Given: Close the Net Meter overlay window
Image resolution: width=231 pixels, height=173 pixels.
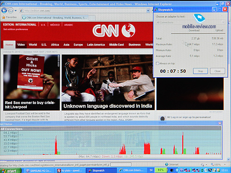Looking at the screenshot, I should pos(220,123).
